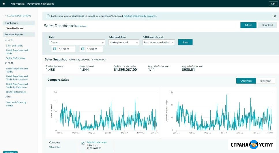The width and height of the screenshot is (279, 153).
Task: Click Avg. units/order item value 1.11
Action: [x=151, y=70]
